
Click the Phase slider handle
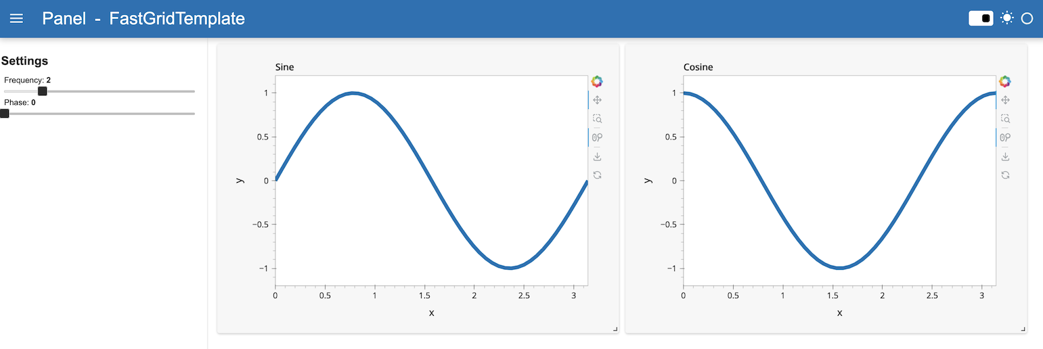(x=4, y=114)
